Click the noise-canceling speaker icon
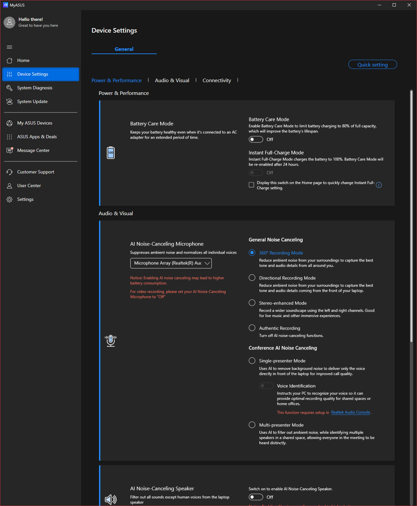The image size is (417, 506). pos(111,499)
